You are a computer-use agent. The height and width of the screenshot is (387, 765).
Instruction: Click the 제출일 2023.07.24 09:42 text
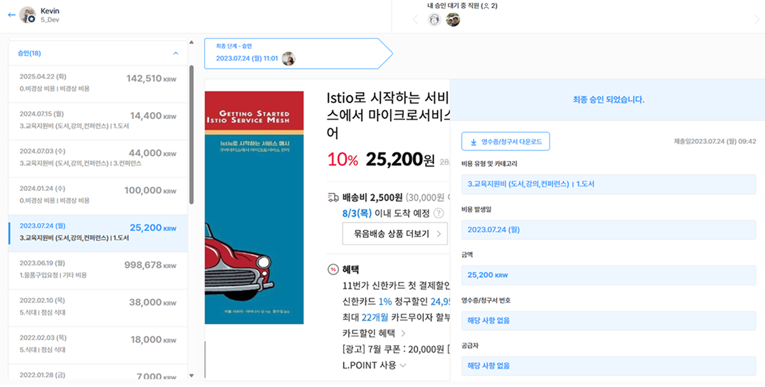[x=715, y=141]
